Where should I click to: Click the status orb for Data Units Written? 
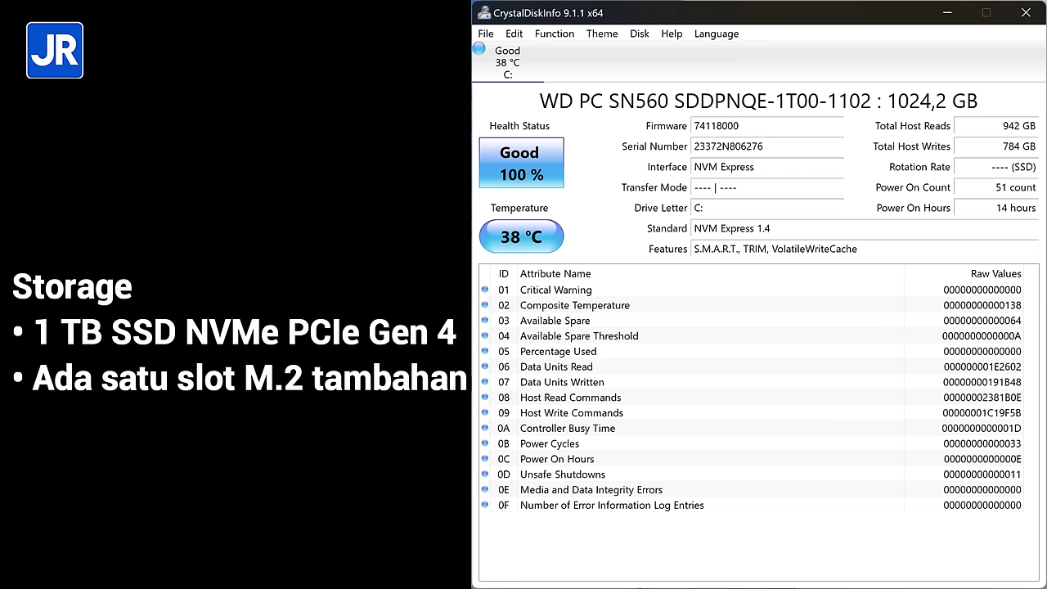point(485,382)
